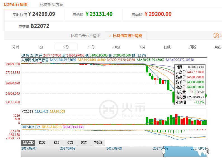Switch chart to 15分 interval
Viewport: 222px width, 161px height.
91,47
